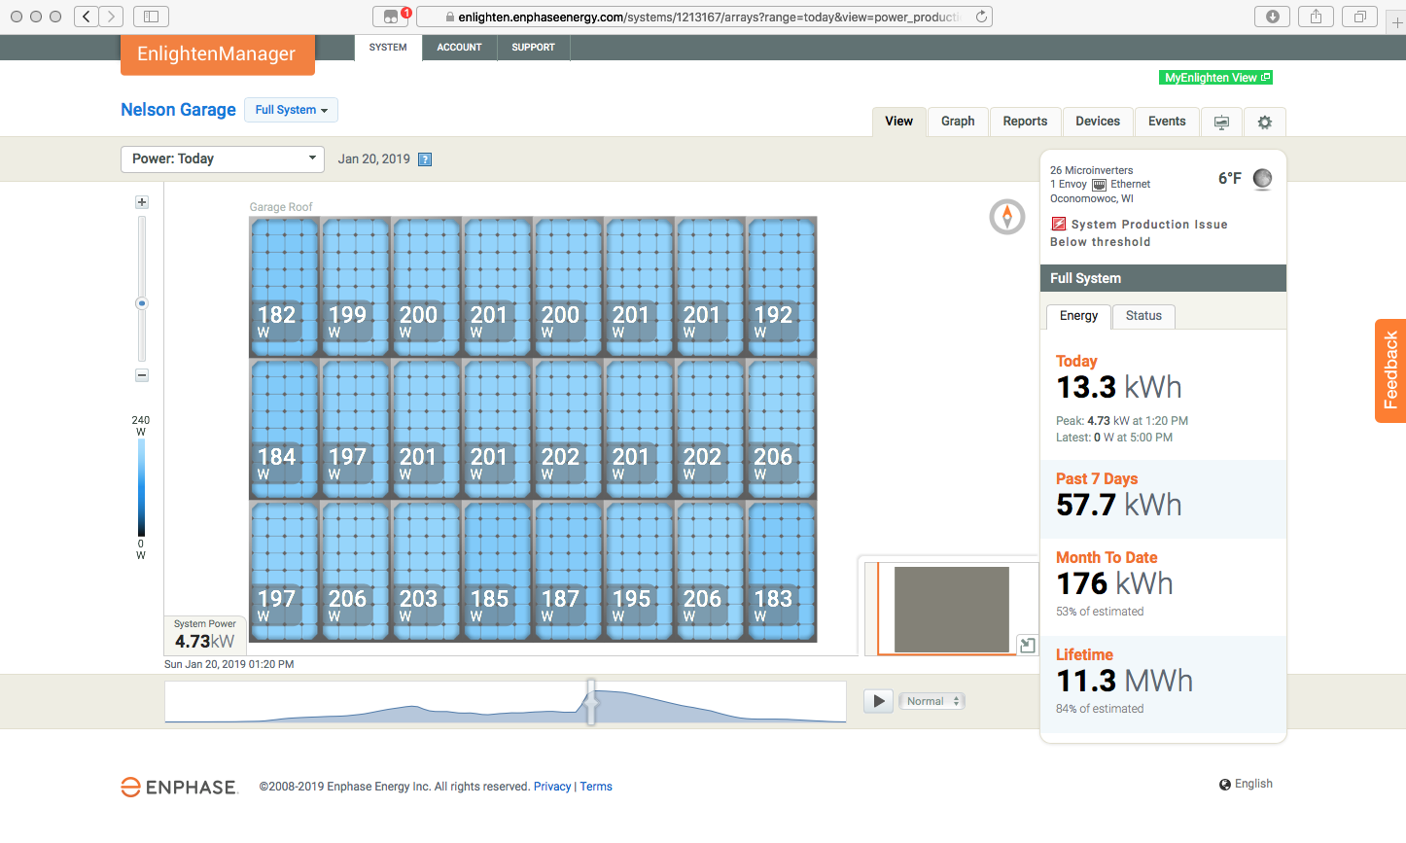Screen dimensions: 1406x843
Task: Select the panel showing 184 W
Action: (x=285, y=429)
